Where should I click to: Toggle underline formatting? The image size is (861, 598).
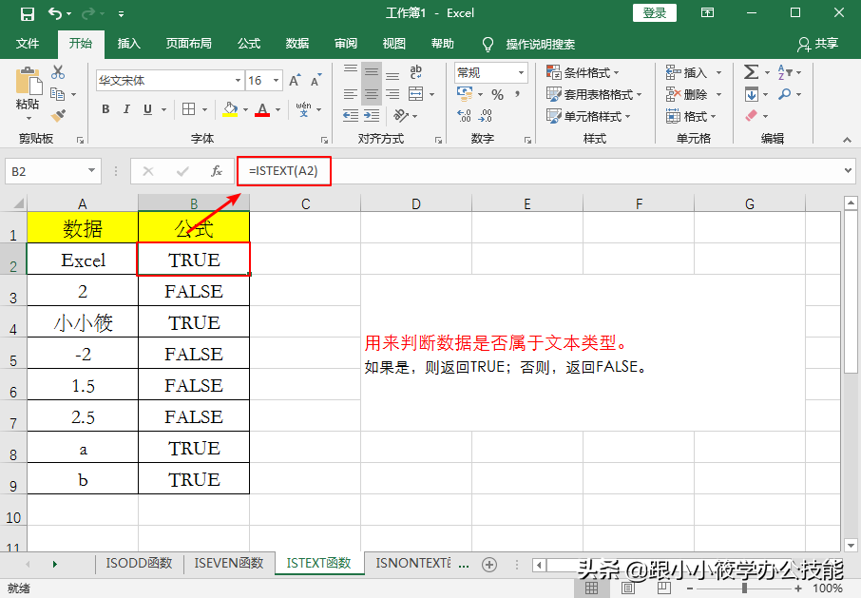click(x=147, y=109)
